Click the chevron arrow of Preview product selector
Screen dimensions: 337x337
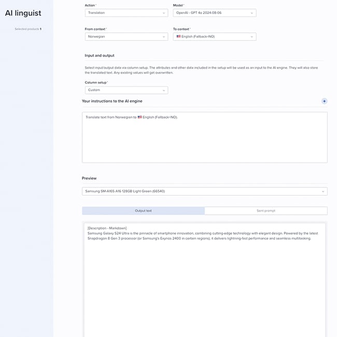click(323, 191)
